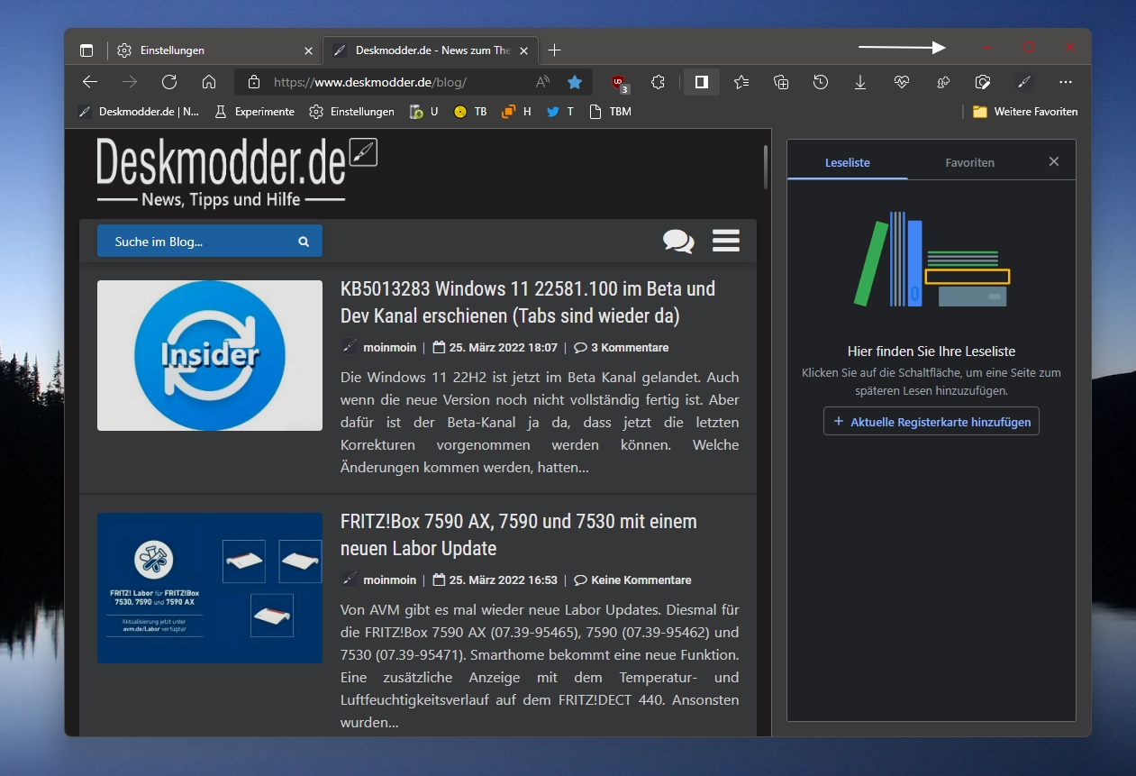Screen dimensions: 1136x776
Task: Close the Einstellungen tab
Action: [x=308, y=50]
